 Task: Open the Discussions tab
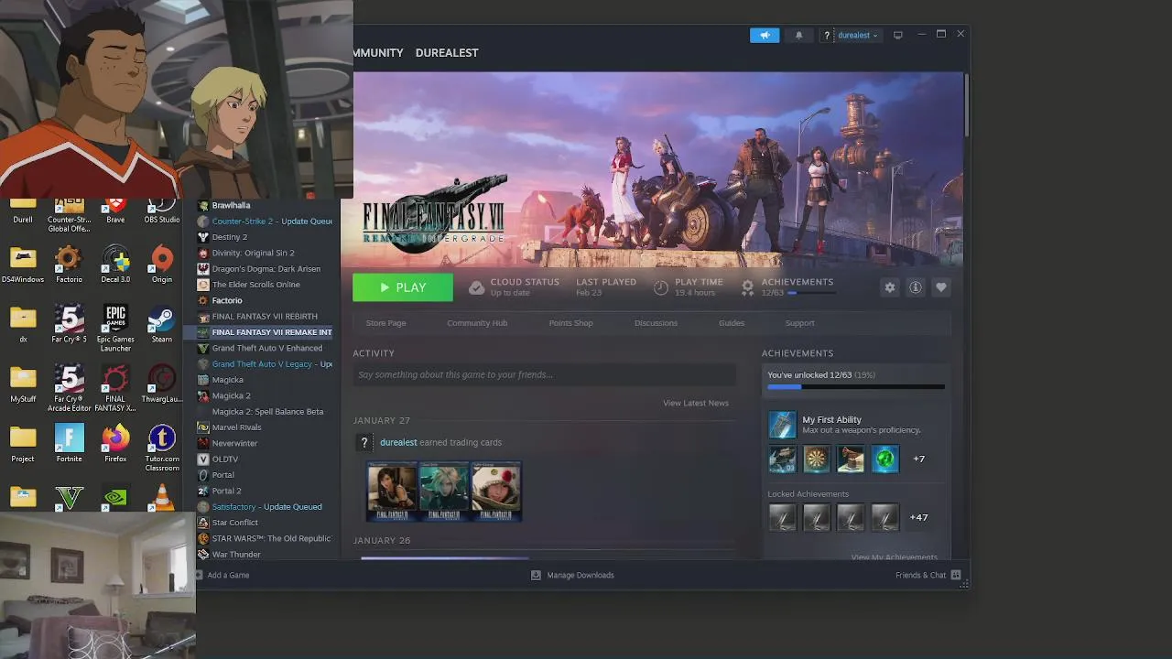click(x=656, y=323)
